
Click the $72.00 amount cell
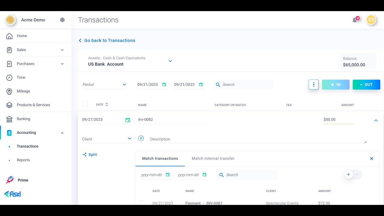point(324,203)
